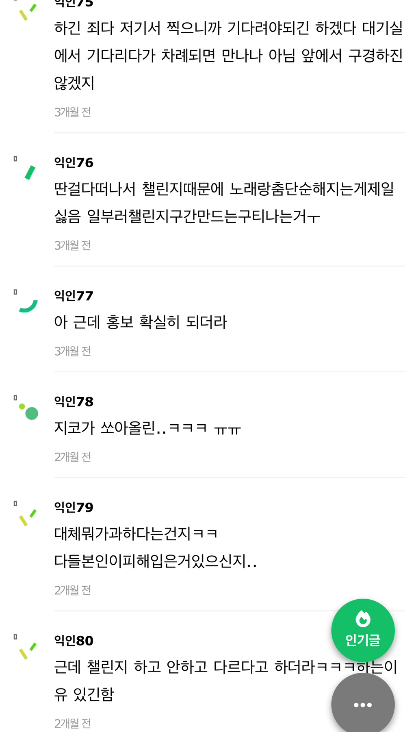Click the 2개월 전 timestamp under 익인78's comment
The height and width of the screenshot is (732, 416).
[73, 457]
